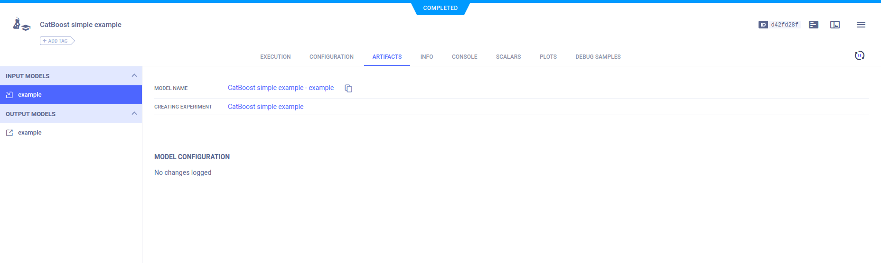Image resolution: width=881 pixels, height=263 pixels.
Task: Follow the Creating Experiment link
Action: 265,107
